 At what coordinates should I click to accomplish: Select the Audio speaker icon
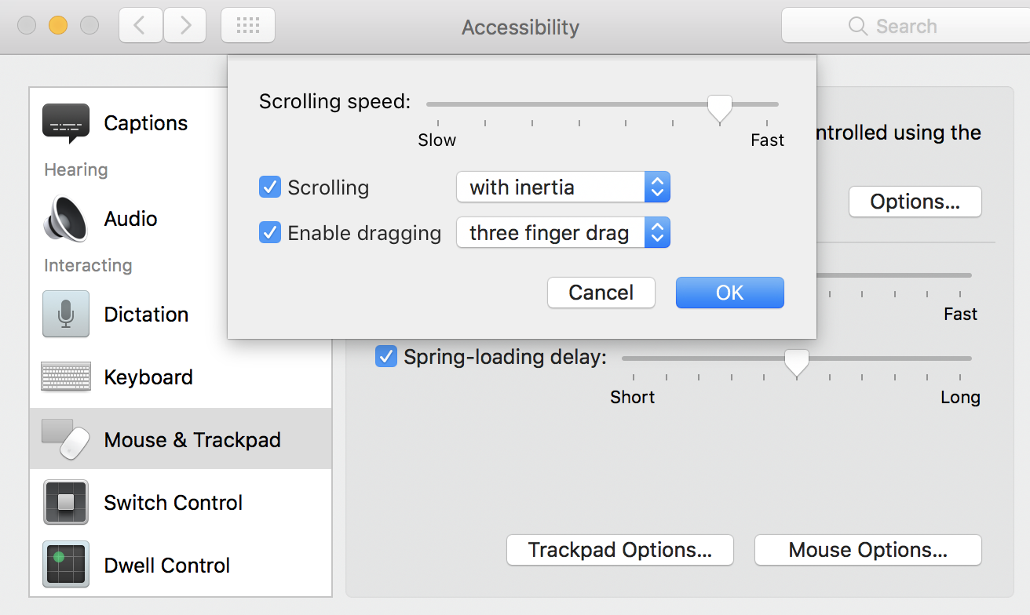[x=66, y=219]
